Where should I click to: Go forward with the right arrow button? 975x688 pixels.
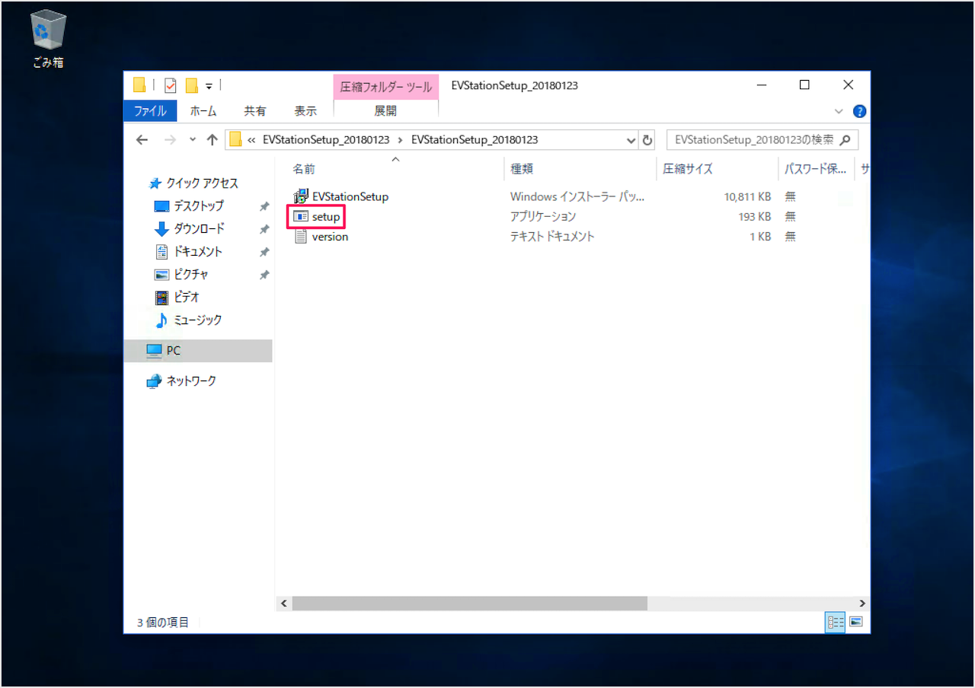[171, 140]
